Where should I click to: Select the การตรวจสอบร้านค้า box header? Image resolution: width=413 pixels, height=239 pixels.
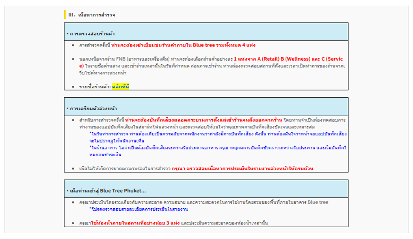pos(206,32)
